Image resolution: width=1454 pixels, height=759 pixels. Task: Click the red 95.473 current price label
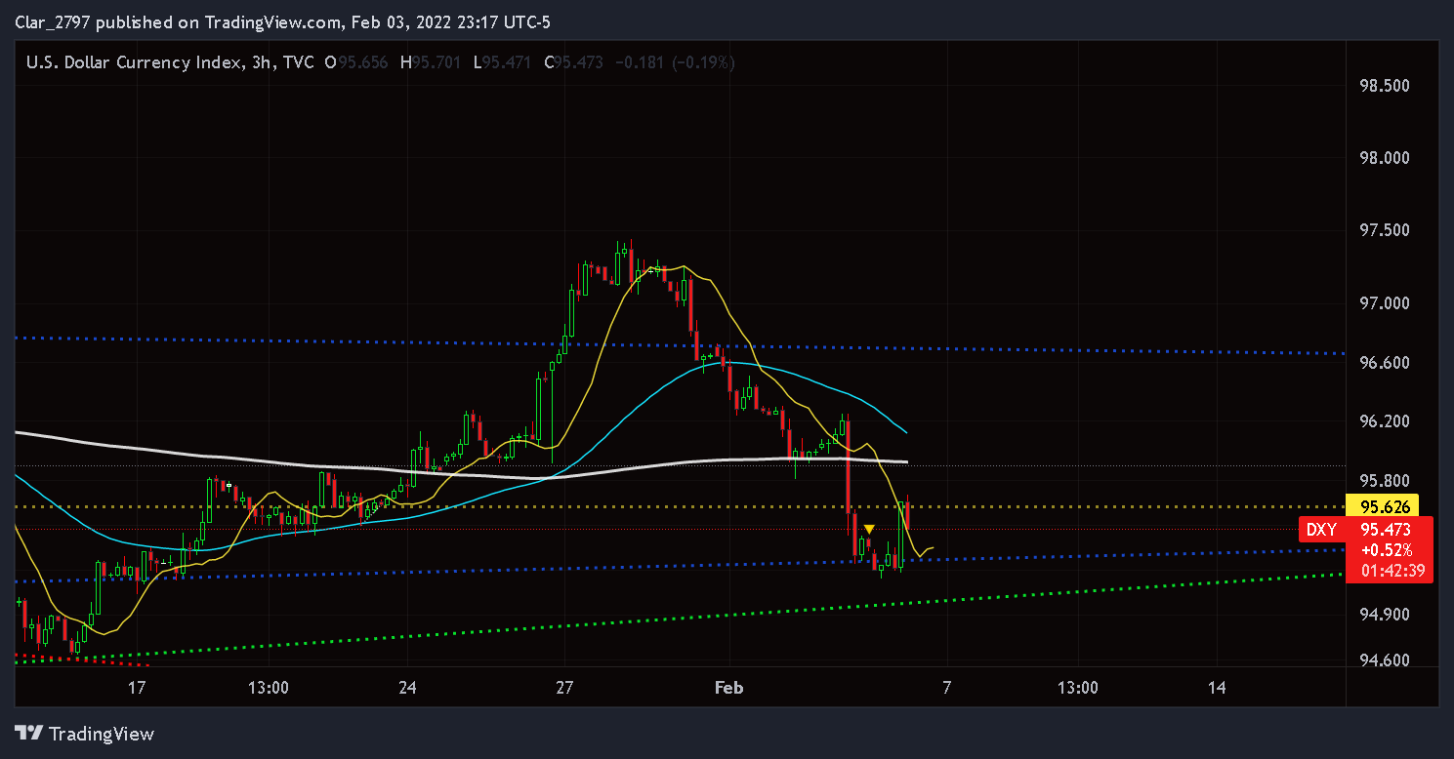[x=1388, y=530]
